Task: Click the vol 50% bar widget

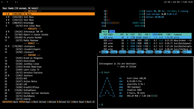Action: [x=167, y=2]
